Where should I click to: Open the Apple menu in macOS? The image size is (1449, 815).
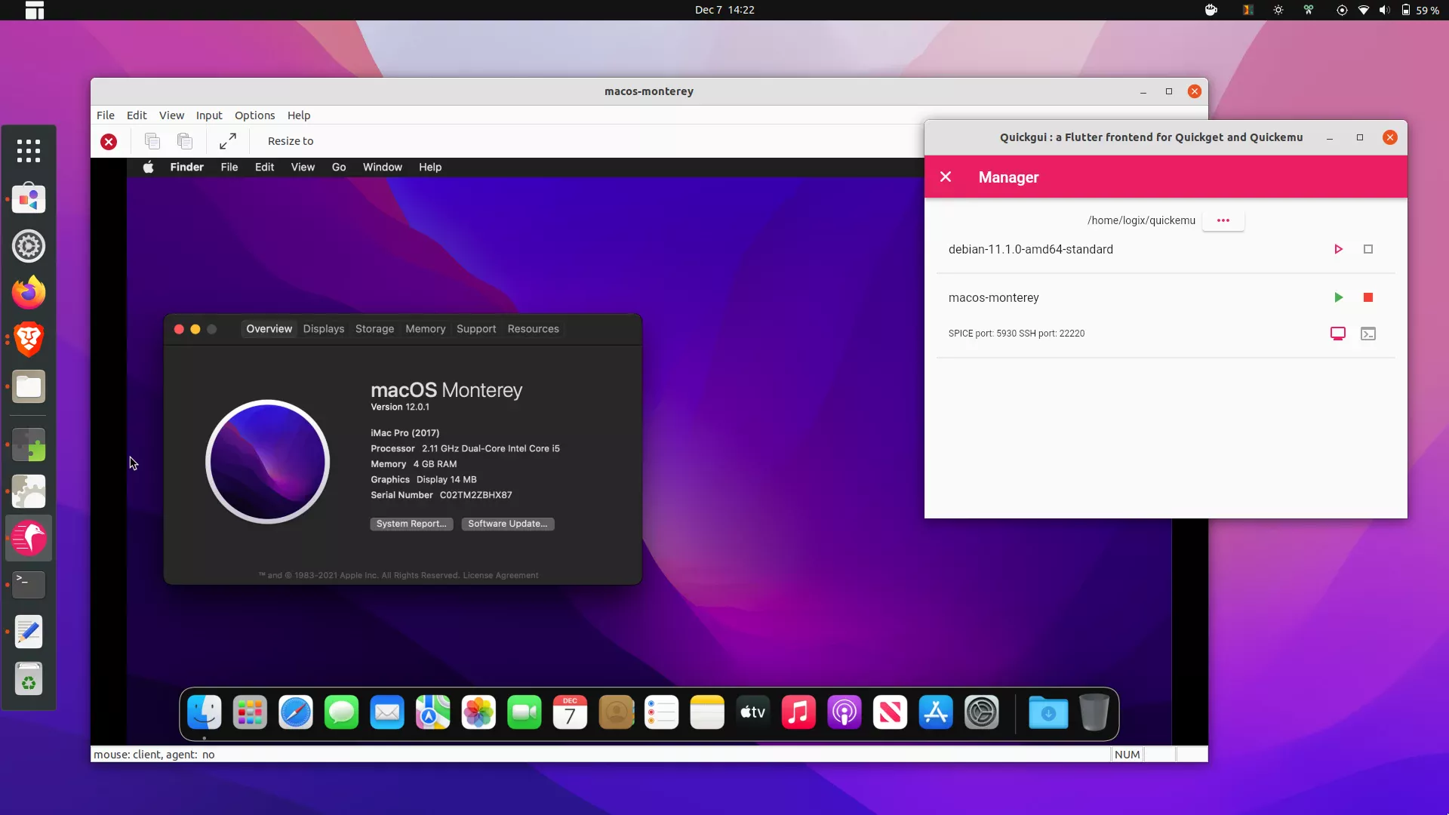(149, 167)
